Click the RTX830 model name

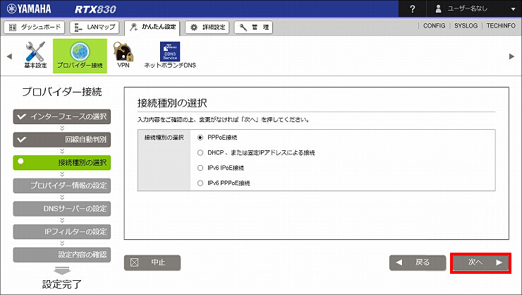95,9
